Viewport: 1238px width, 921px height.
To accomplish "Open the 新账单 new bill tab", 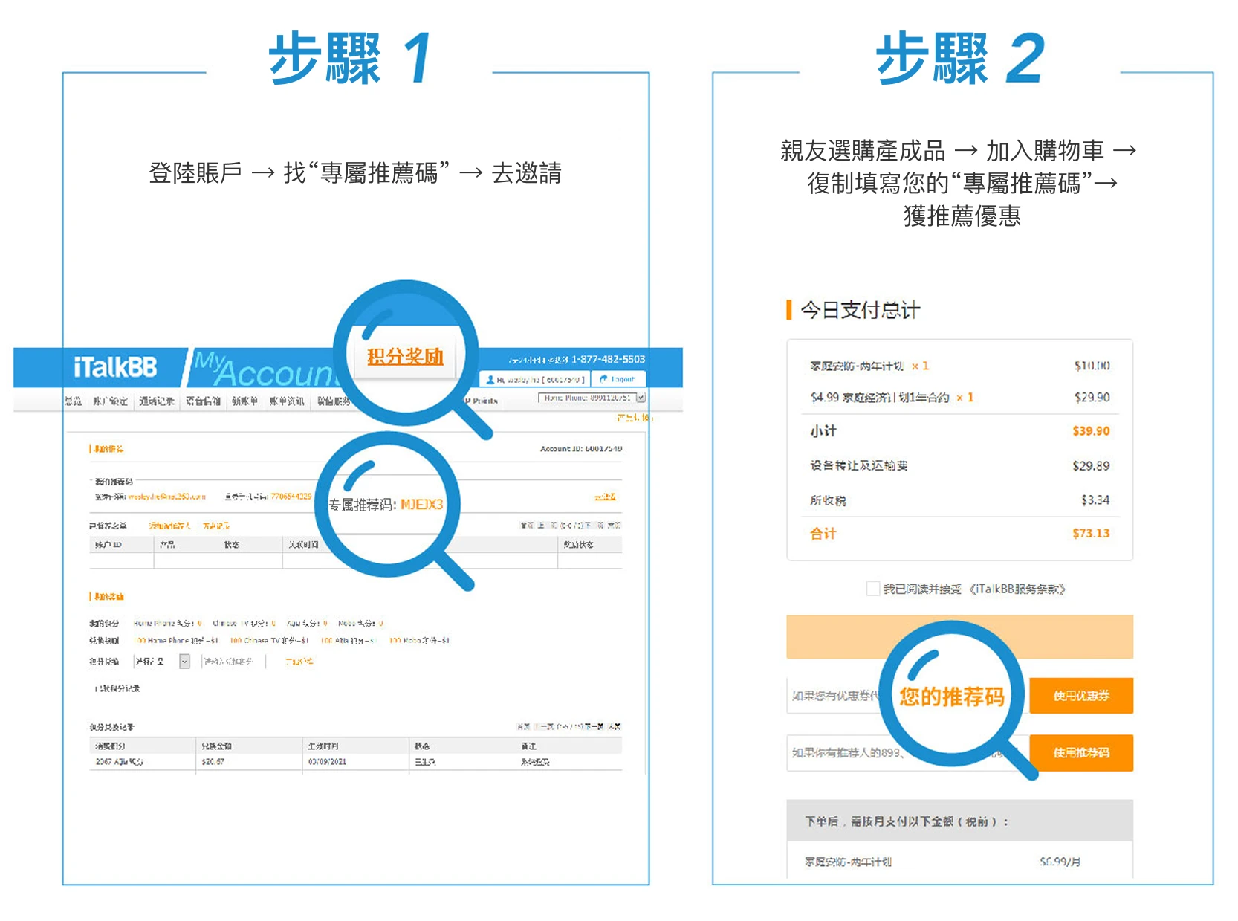I will click(x=244, y=401).
